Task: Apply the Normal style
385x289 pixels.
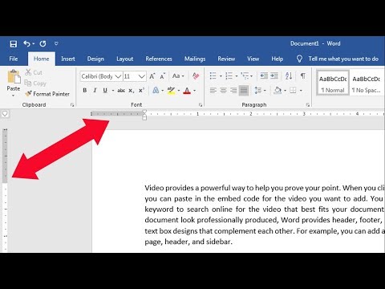Action: [333, 83]
